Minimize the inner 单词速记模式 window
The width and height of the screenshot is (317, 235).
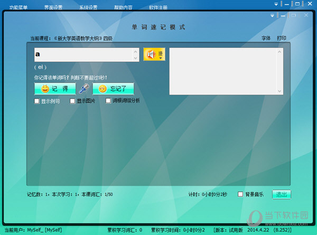tap(283, 15)
